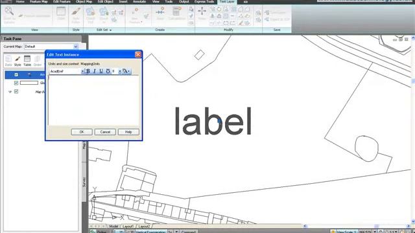Click the Table icon in Task Pane

27,61
